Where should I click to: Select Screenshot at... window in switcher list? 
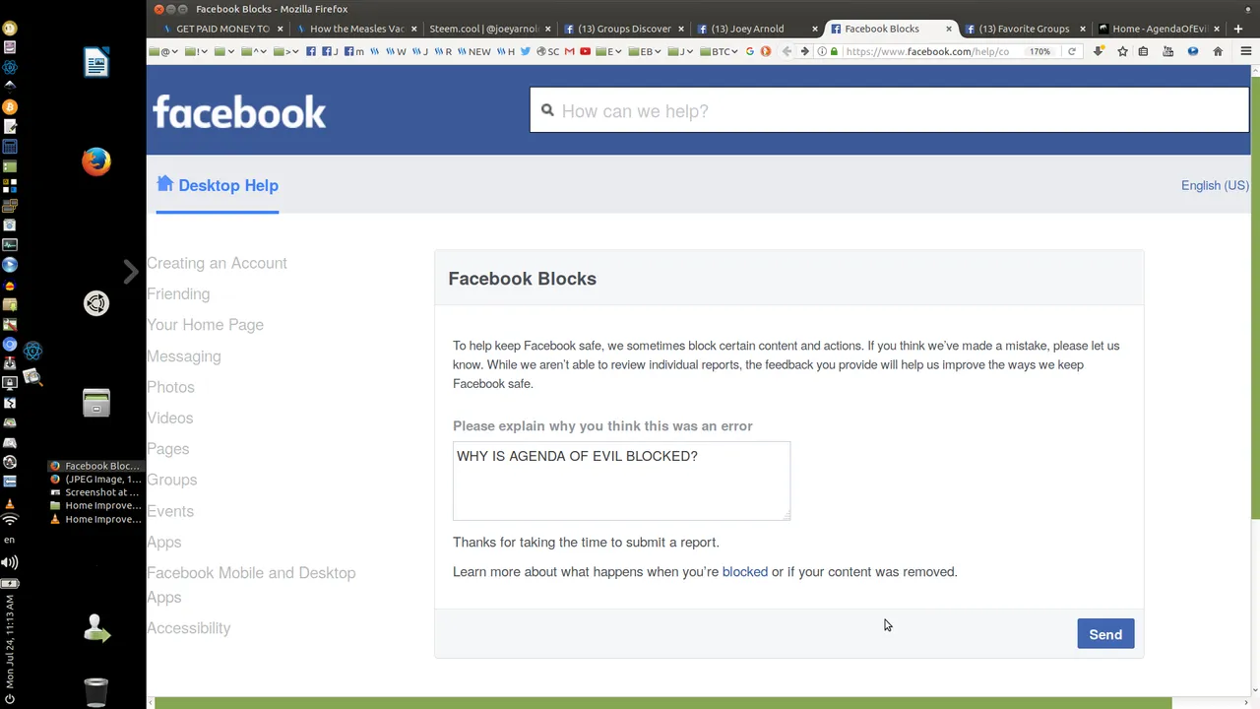pos(95,492)
